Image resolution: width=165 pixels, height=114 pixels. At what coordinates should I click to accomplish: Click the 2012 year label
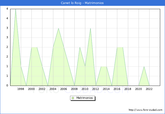pos(96,89)
